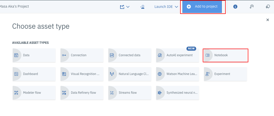Viewport: 274px width, 116px height.
Task: Click Synthesized neural n... label text
Action: click(182, 93)
